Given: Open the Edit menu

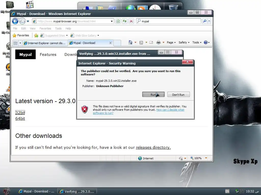Looking at the screenshot, I should click(23, 28).
